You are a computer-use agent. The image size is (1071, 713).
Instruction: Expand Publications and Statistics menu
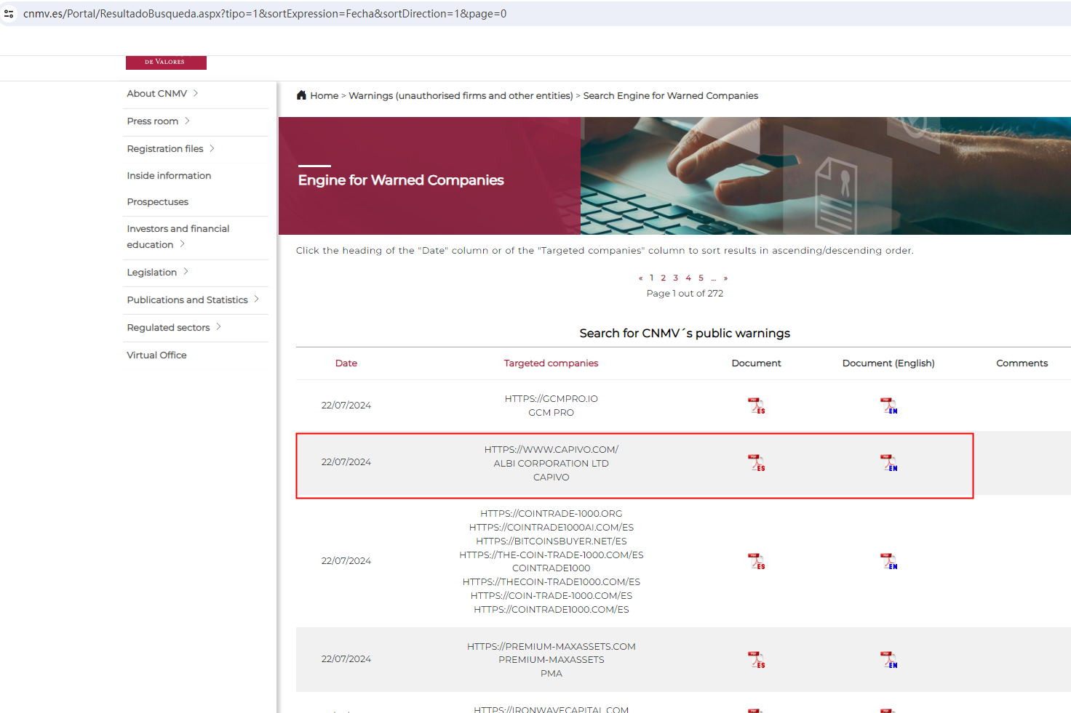(193, 300)
